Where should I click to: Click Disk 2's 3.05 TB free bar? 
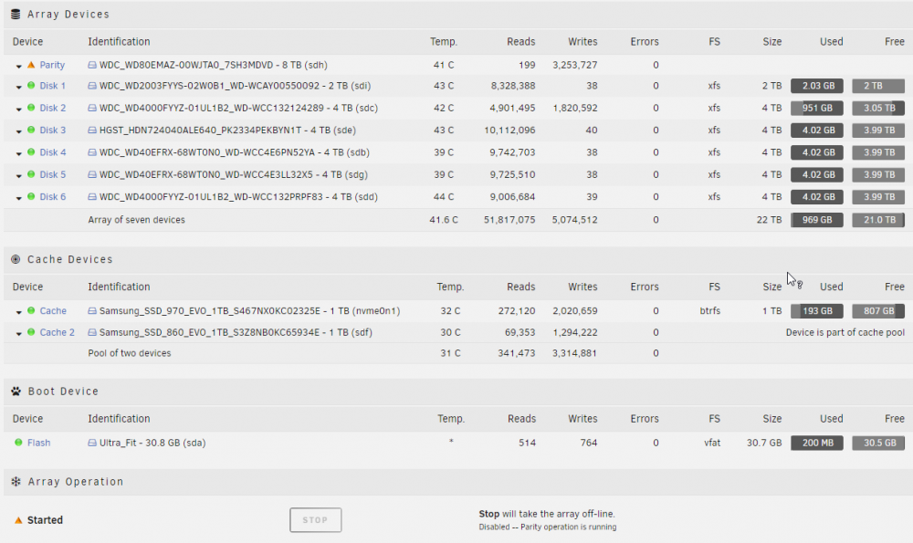(878, 108)
